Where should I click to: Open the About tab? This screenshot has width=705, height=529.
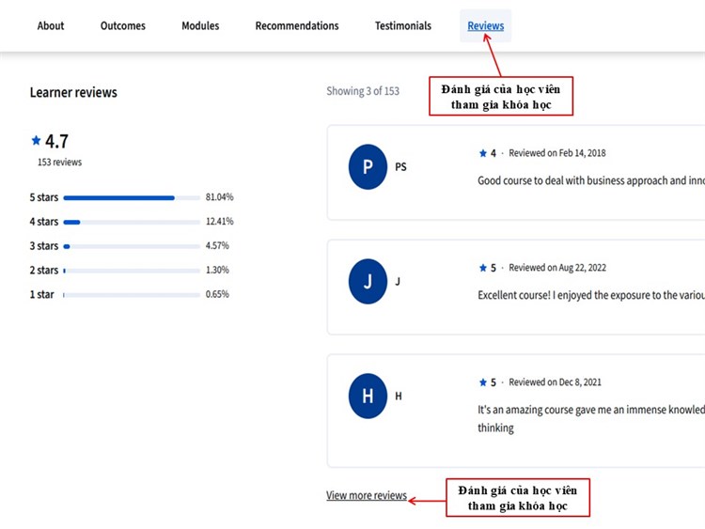click(51, 26)
